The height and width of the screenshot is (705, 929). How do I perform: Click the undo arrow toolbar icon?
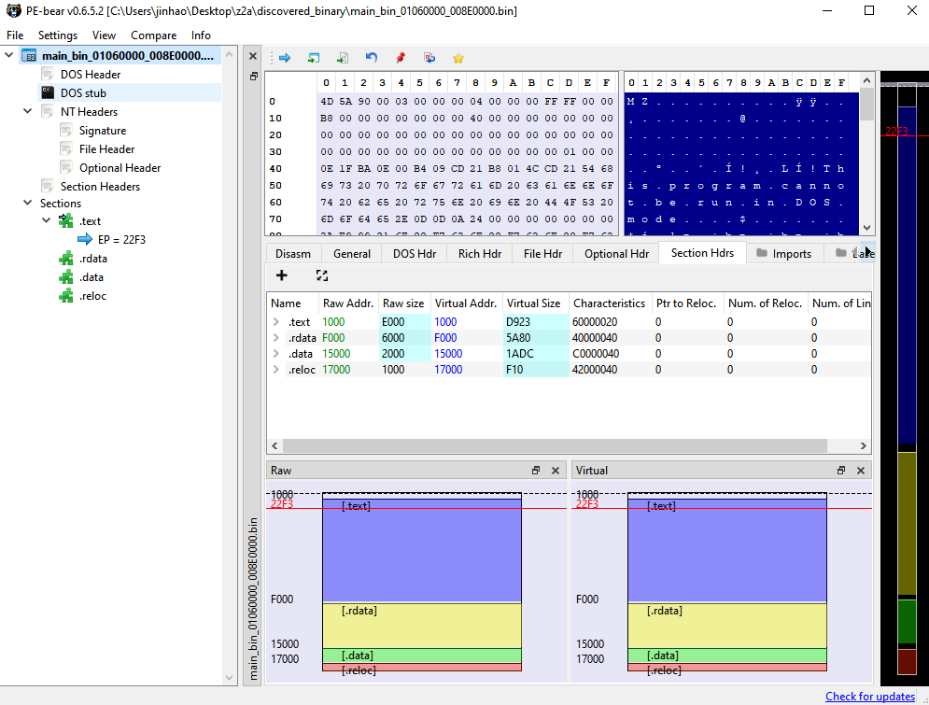point(372,58)
